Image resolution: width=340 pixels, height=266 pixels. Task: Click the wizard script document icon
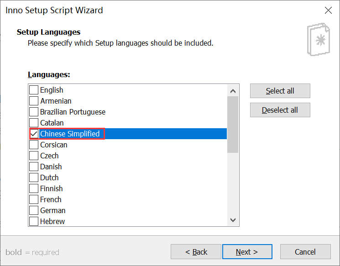(x=318, y=39)
